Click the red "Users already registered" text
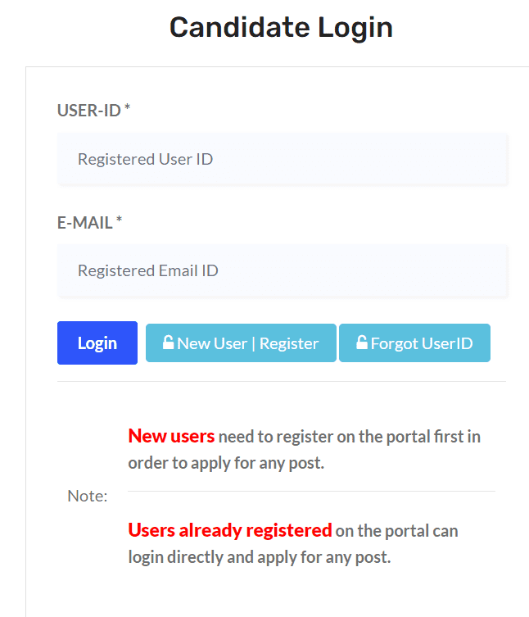Viewport: 529px width, 617px height. 230,530
